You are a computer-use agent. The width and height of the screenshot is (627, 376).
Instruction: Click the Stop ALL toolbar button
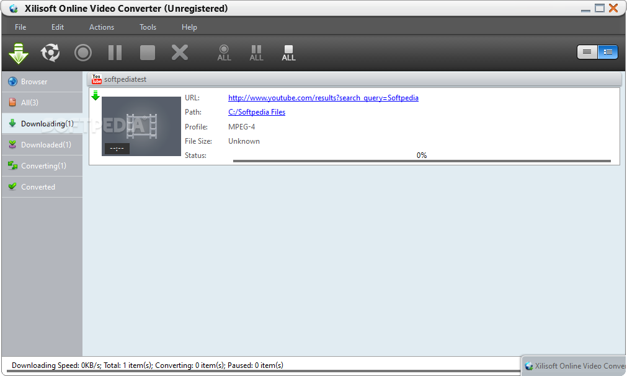click(x=288, y=53)
